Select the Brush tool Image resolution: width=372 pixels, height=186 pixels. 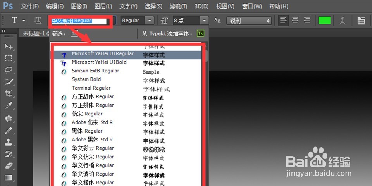point(9,130)
